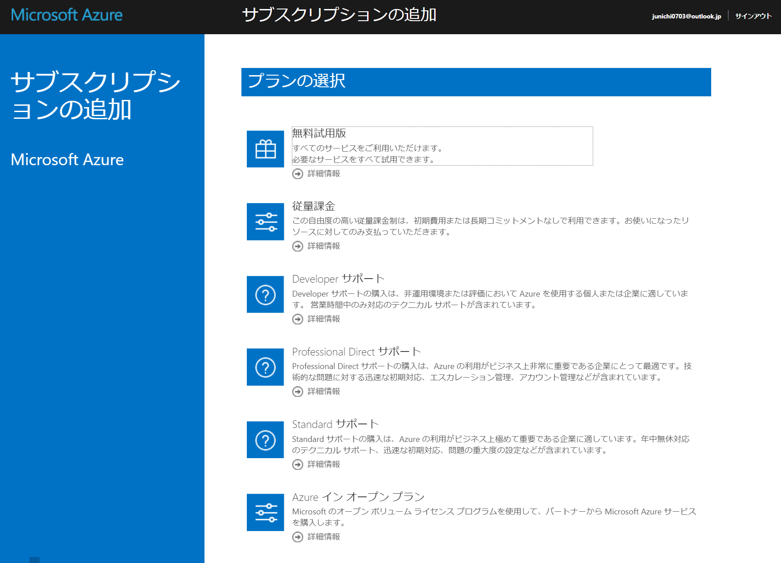Screen dimensions: 781x563
Task: Click the question icon for Standard サポート
Action: [x=265, y=440]
